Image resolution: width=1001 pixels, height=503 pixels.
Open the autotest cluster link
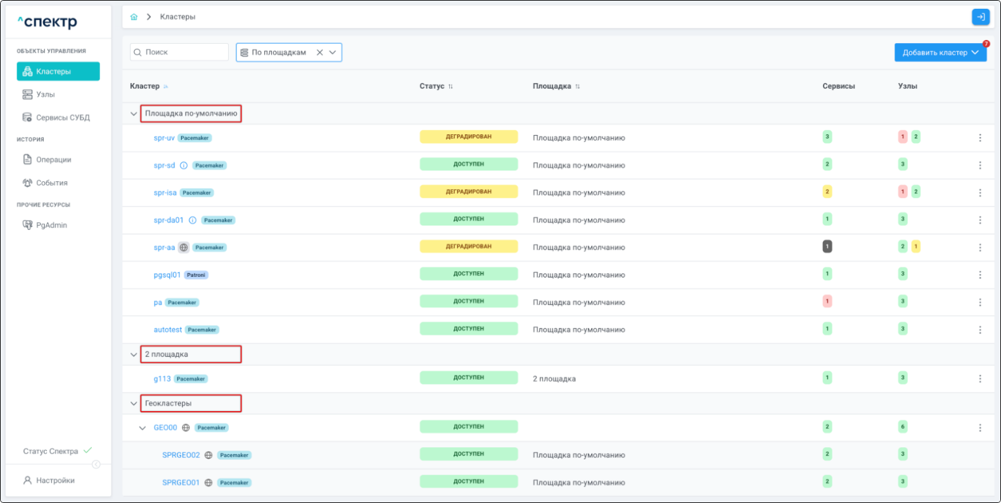(x=167, y=330)
